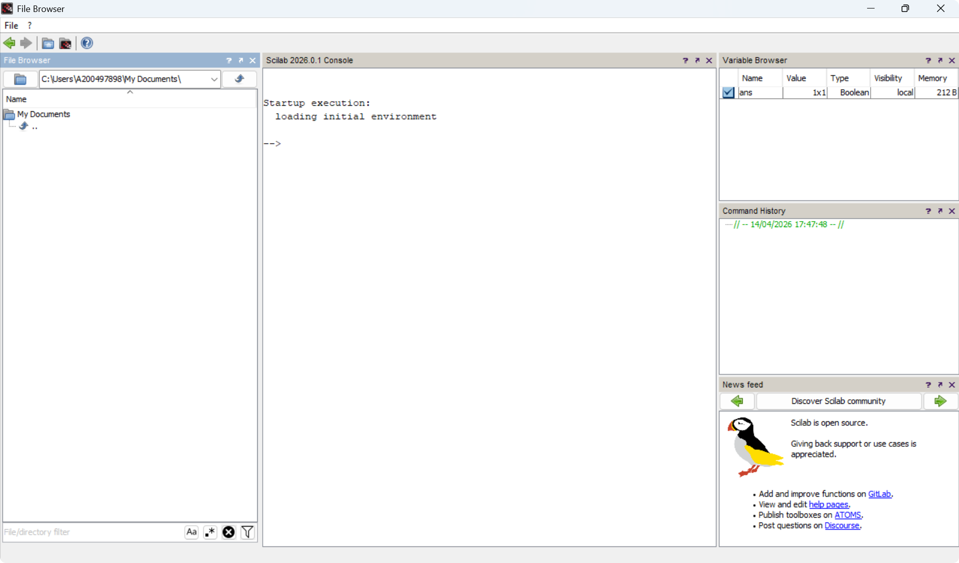Expand the directory path dropdown
The height and width of the screenshot is (563, 959).
214,79
